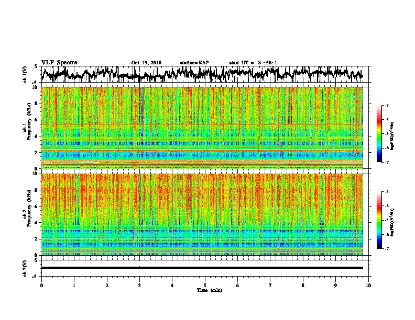Click the "8" kHz tick on ch.1 axis
Image resolution: width=415 pixels, height=320 pixels.
tap(37, 104)
